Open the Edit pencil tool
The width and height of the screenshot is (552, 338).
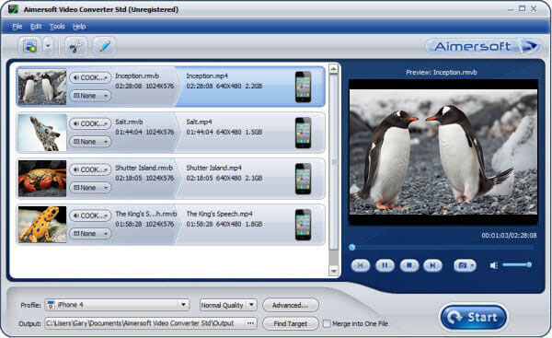pyautogui.click(x=105, y=46)
